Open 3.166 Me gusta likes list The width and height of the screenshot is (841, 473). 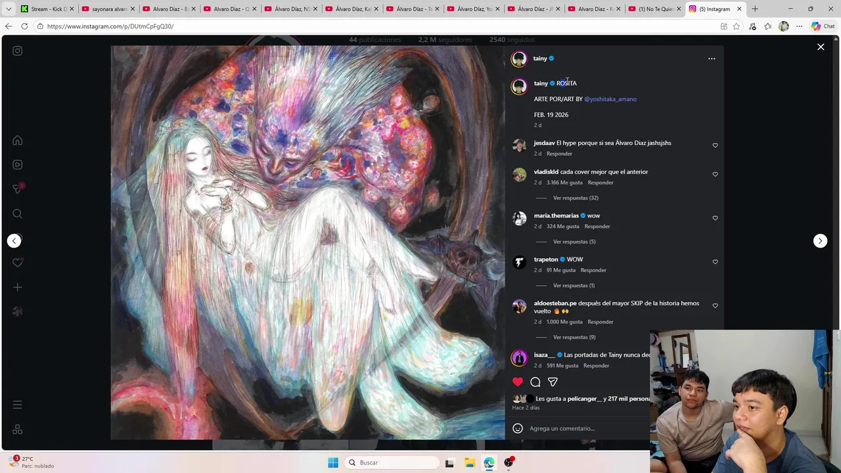click(564, 183)
